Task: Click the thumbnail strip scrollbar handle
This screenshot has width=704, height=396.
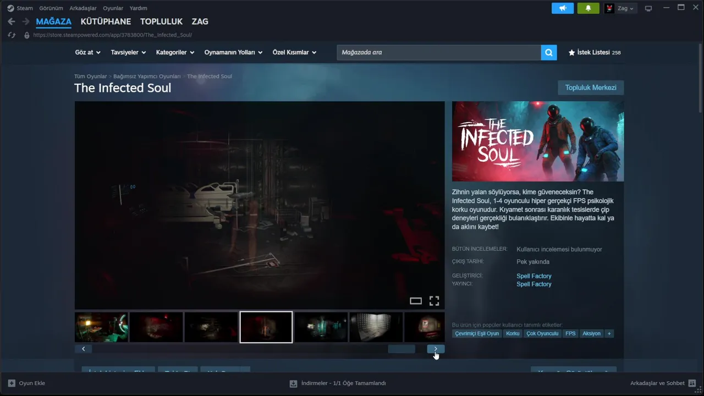Action: coord(402,349)
